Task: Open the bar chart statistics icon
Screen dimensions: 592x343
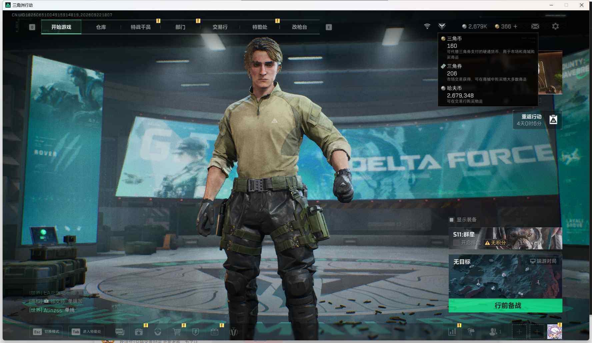Action: [452, 332]
